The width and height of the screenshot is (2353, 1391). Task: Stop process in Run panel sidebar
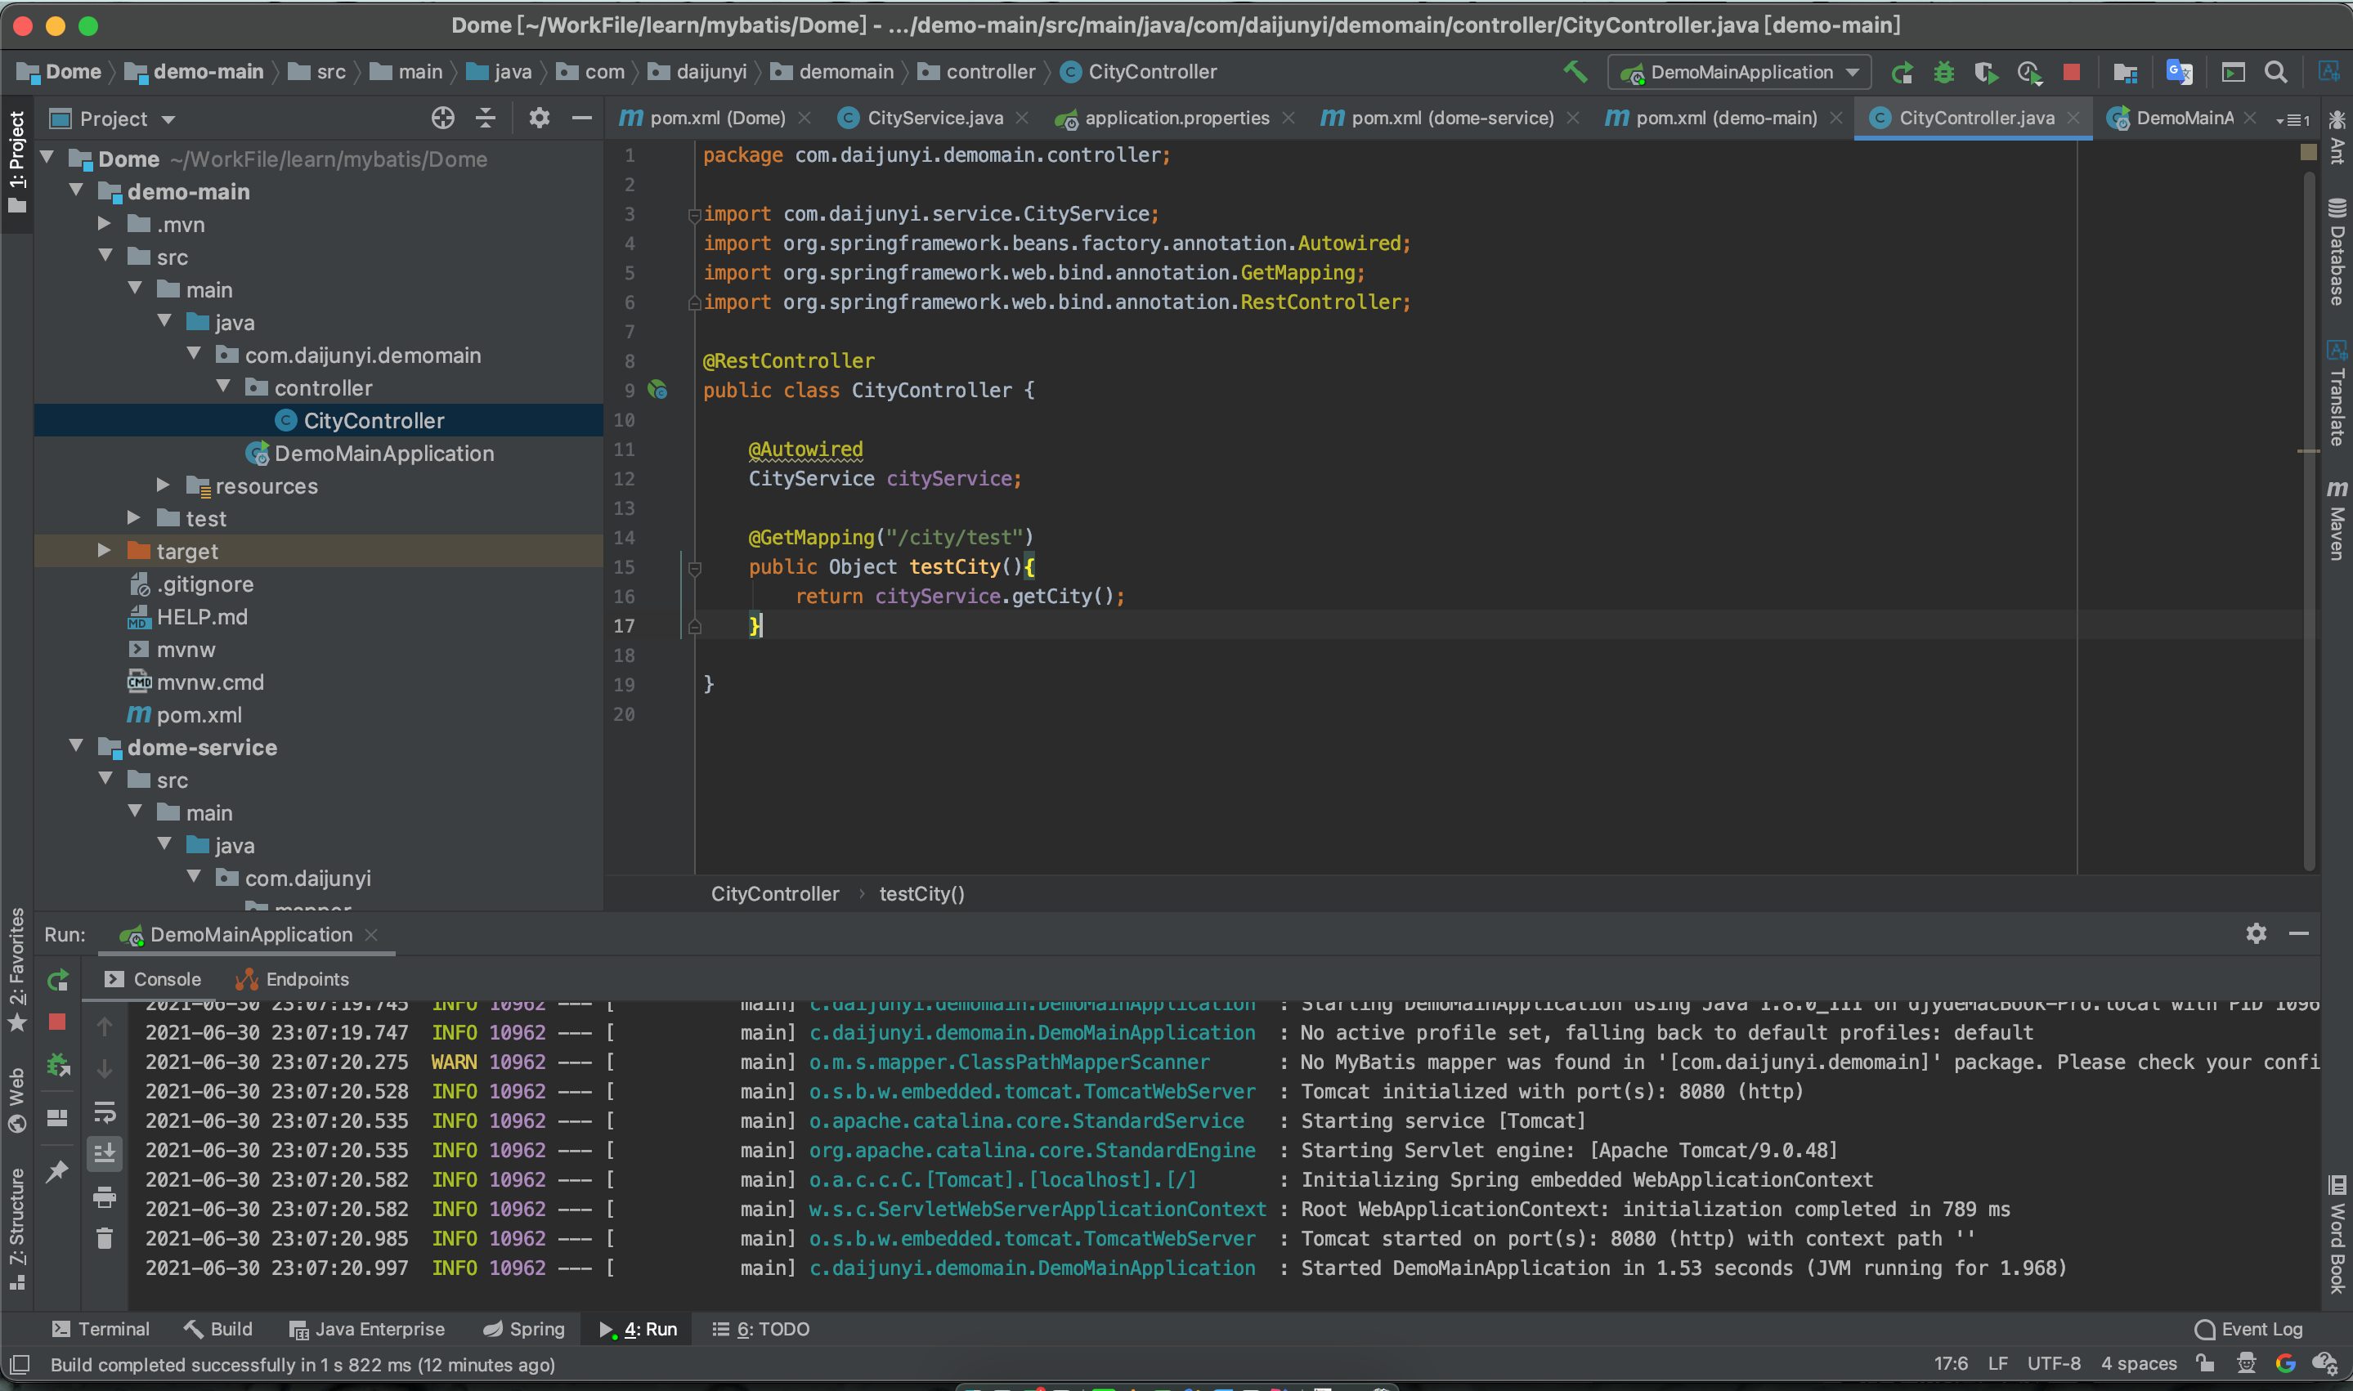coord(57,1022)
